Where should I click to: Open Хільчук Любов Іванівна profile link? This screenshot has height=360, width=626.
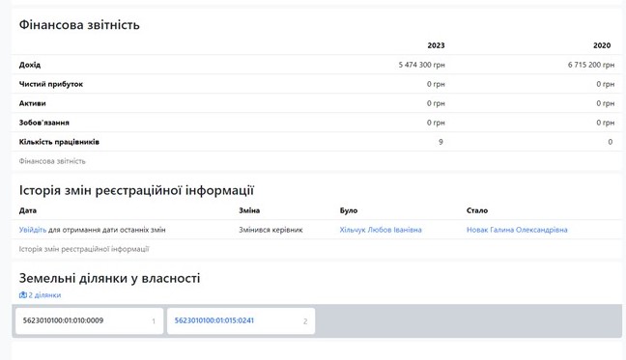click(x=381, y=230)
